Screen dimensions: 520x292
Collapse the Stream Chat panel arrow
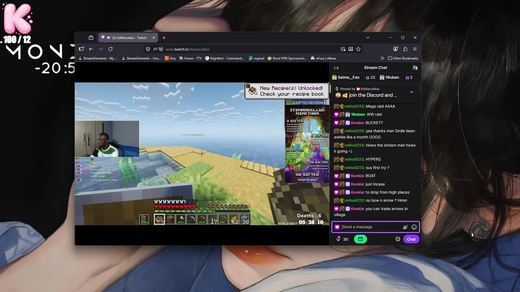(336, 68)
